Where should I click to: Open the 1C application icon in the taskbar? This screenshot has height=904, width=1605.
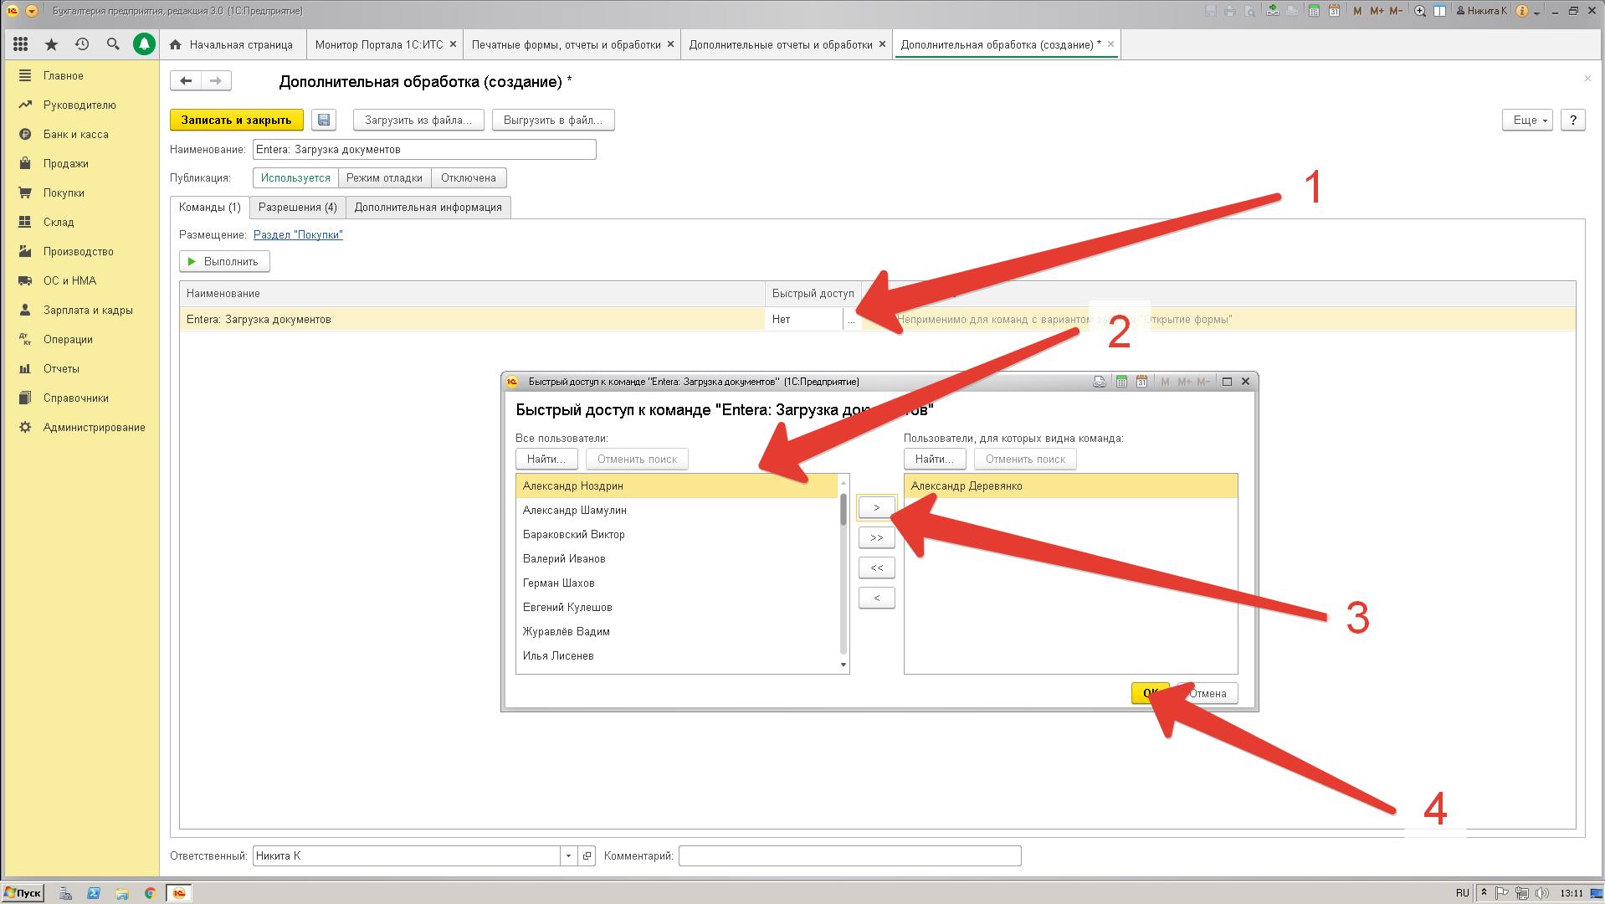click(178, 893)
